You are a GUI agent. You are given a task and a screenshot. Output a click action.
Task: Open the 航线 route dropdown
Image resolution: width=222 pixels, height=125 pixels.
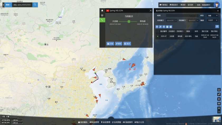[x=212, y=20]
